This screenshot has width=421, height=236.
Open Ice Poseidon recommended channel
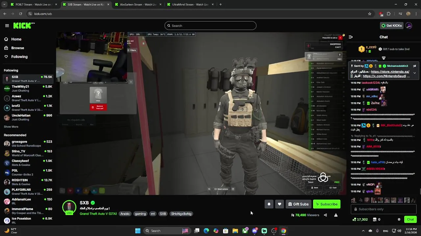tap(28, 220)
